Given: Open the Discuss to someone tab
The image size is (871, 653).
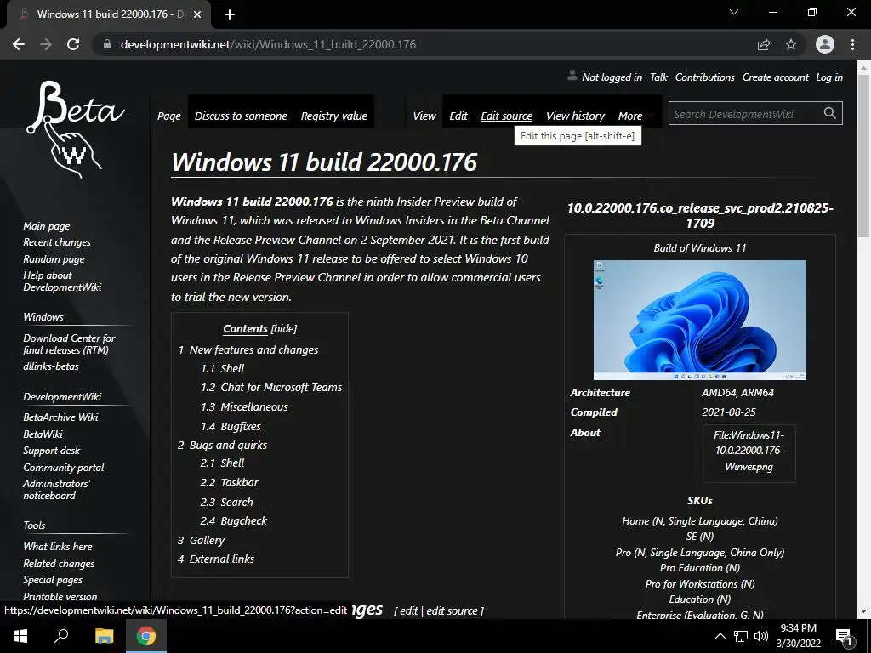Looking at the screenshot, I should [241, 116].
